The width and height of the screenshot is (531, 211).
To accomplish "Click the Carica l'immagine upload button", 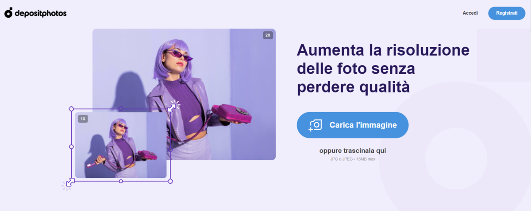I will click(353, 125).
